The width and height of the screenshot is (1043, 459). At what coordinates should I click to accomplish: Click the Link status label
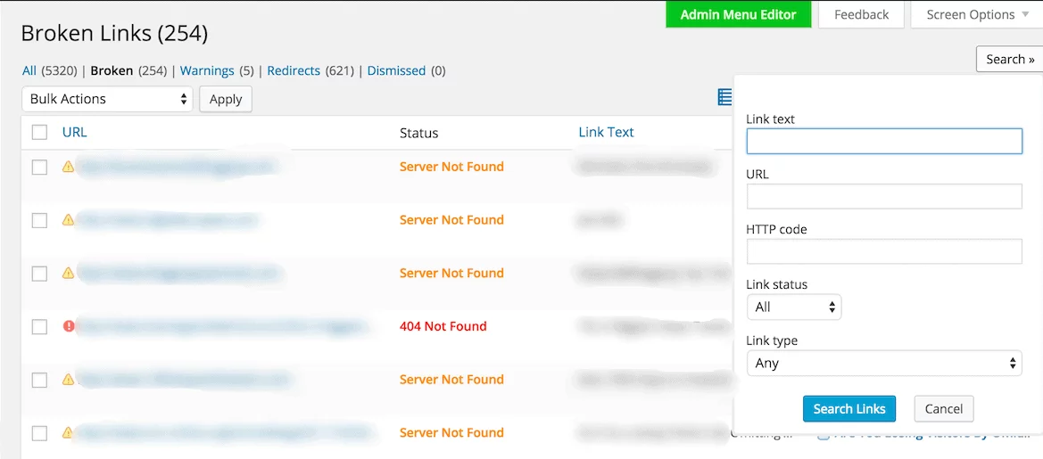click(777, 284)
